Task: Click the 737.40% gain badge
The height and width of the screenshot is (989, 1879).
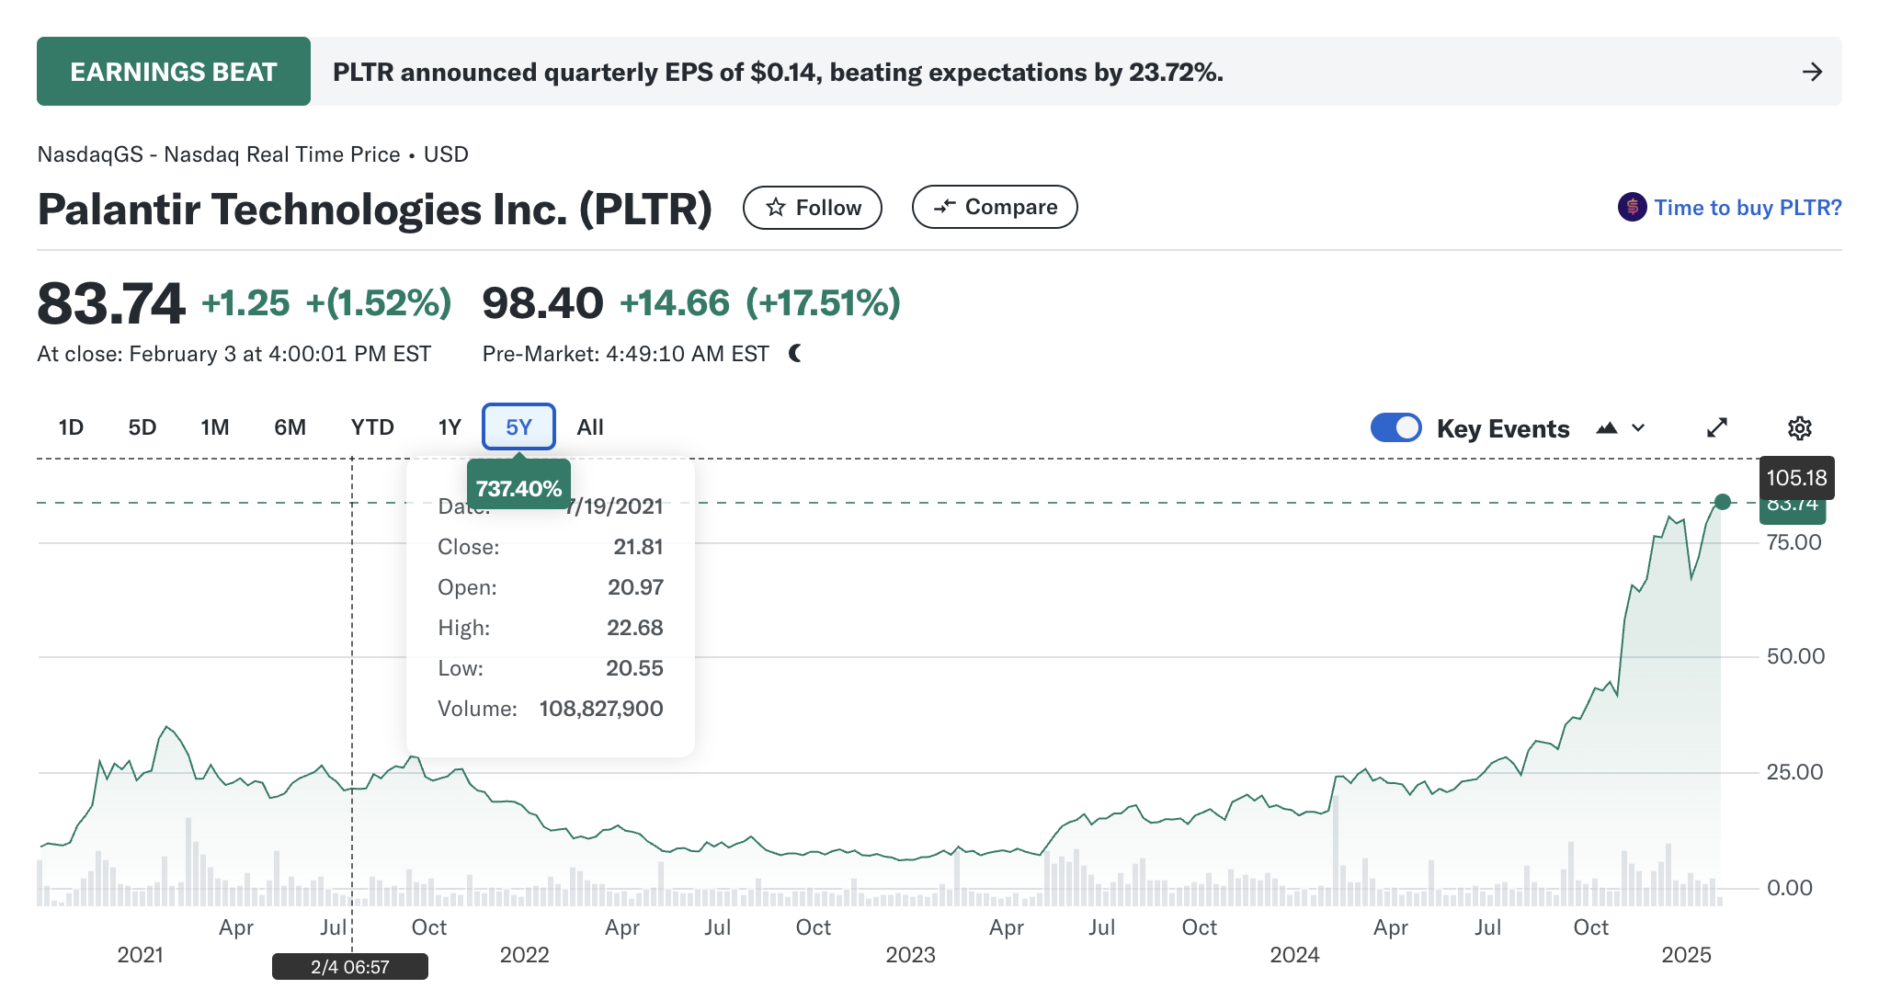Action: [518, 487]
